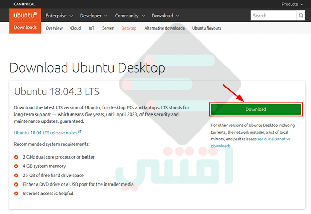
Task: Open the Developer menu
Action: (x=94, y=16)
